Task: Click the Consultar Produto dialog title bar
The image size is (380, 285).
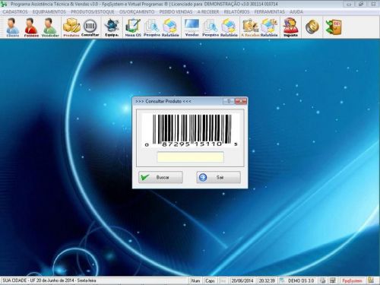Action: pos(177,101)
